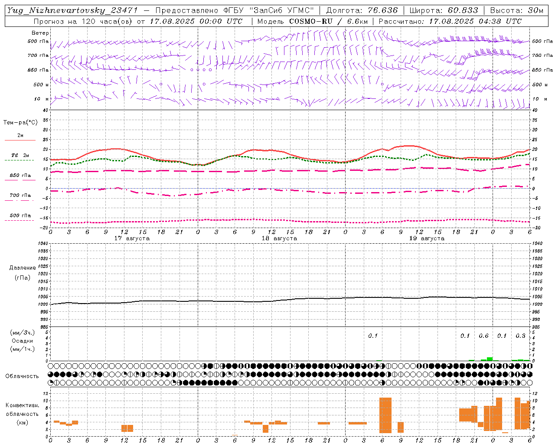Click the Тем-ра(°C) axis label
This screenshot has width=555, height=444.
[20, 123]
